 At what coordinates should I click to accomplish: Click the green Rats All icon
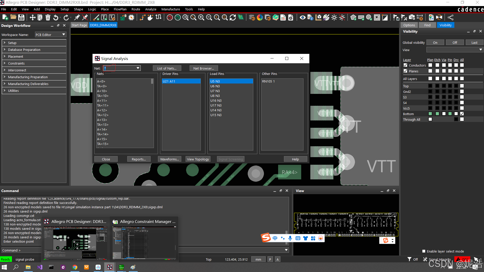[x=178, y=17]
